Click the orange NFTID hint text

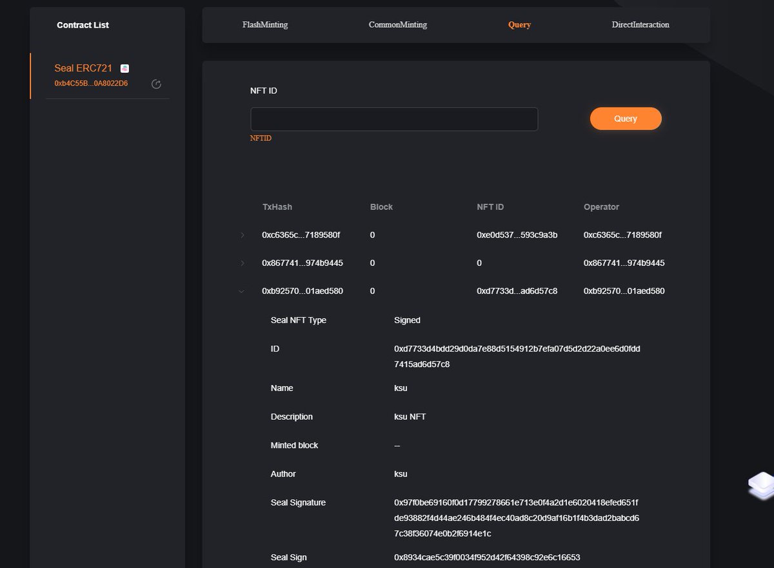[x=261, y=138]
